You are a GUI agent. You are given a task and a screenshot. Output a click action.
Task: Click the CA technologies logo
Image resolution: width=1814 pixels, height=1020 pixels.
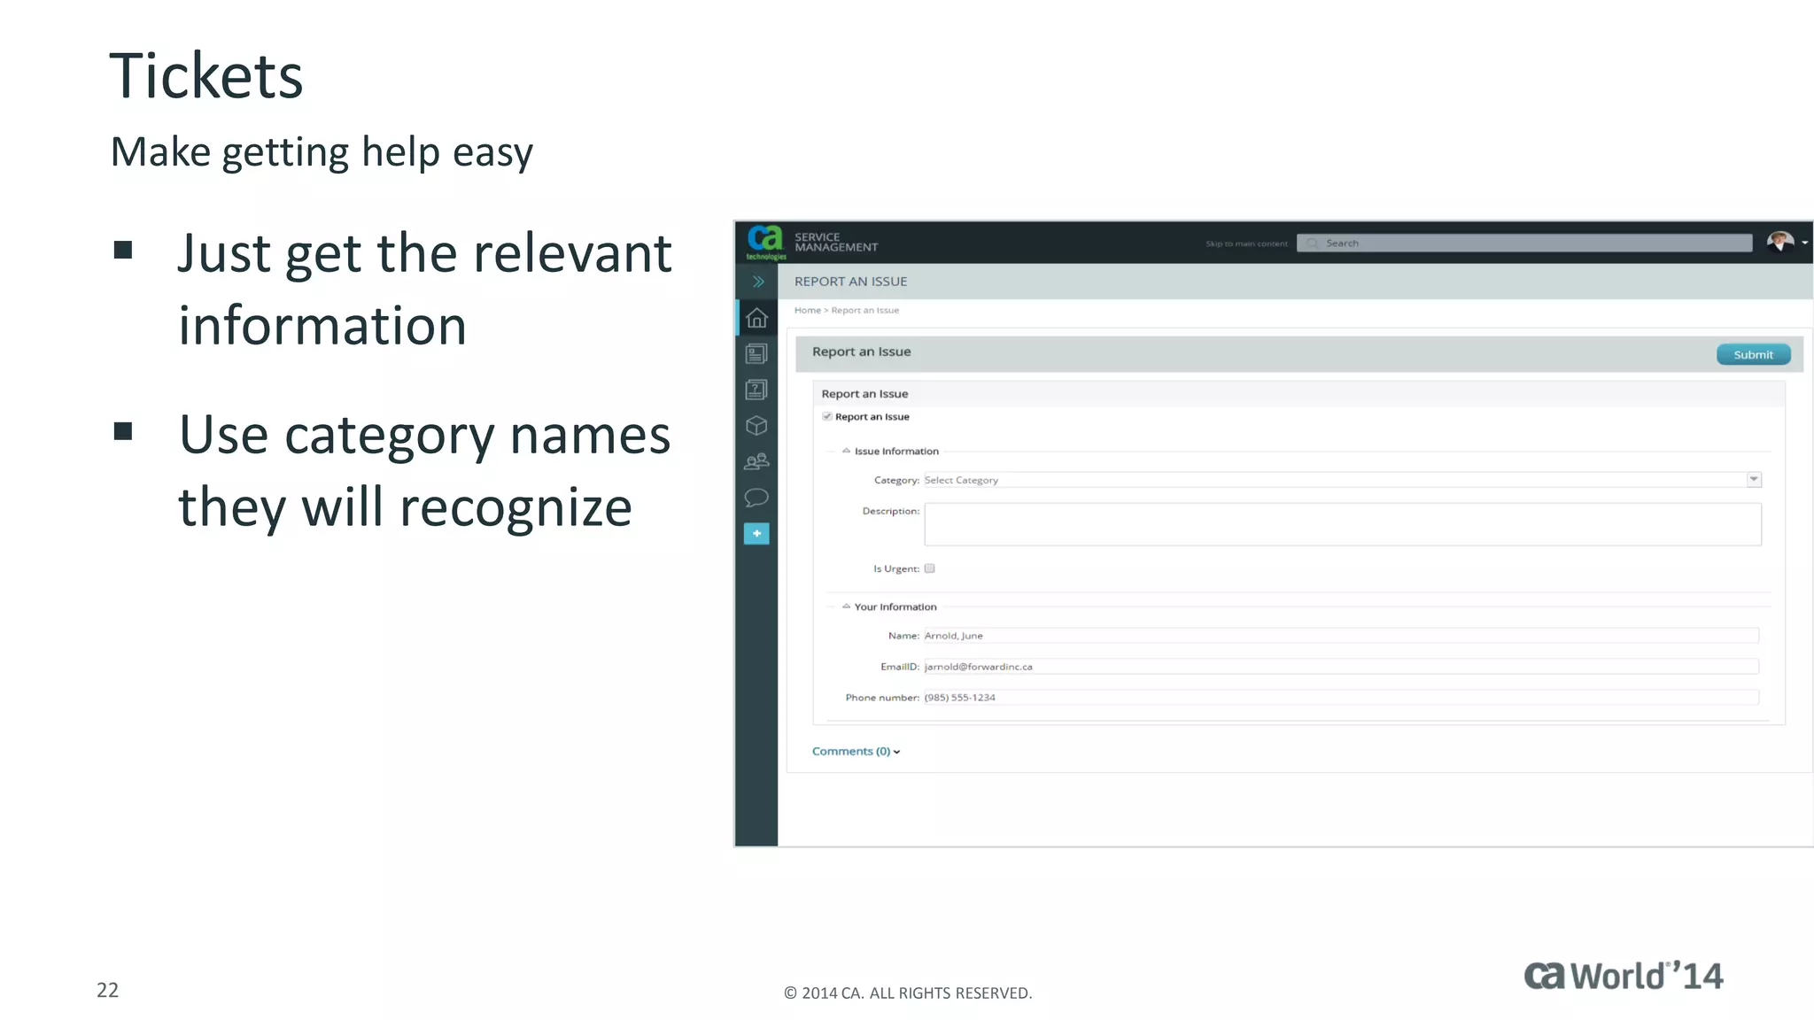765,242
